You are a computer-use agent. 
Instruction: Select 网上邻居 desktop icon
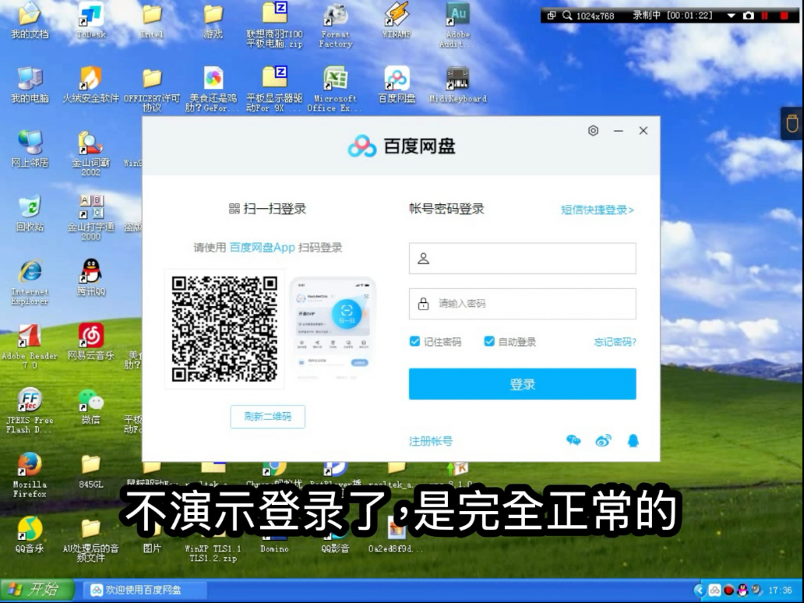[x=30, y=150]
